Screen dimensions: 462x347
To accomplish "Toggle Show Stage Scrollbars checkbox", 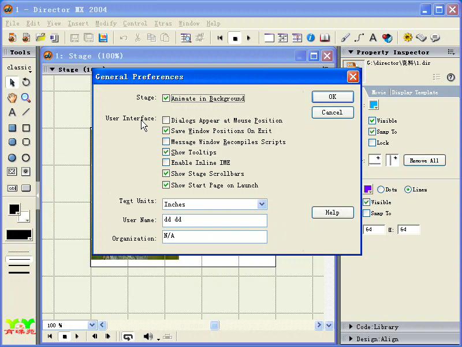I will coord(166,173).
